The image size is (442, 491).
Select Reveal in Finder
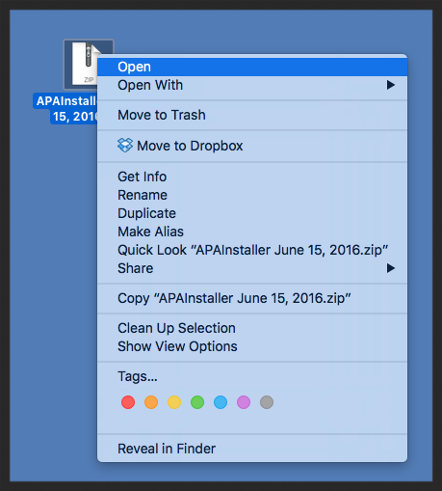252,449
